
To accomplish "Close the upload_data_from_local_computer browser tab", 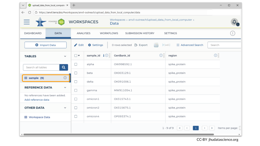I will click(x=67, y=5).
